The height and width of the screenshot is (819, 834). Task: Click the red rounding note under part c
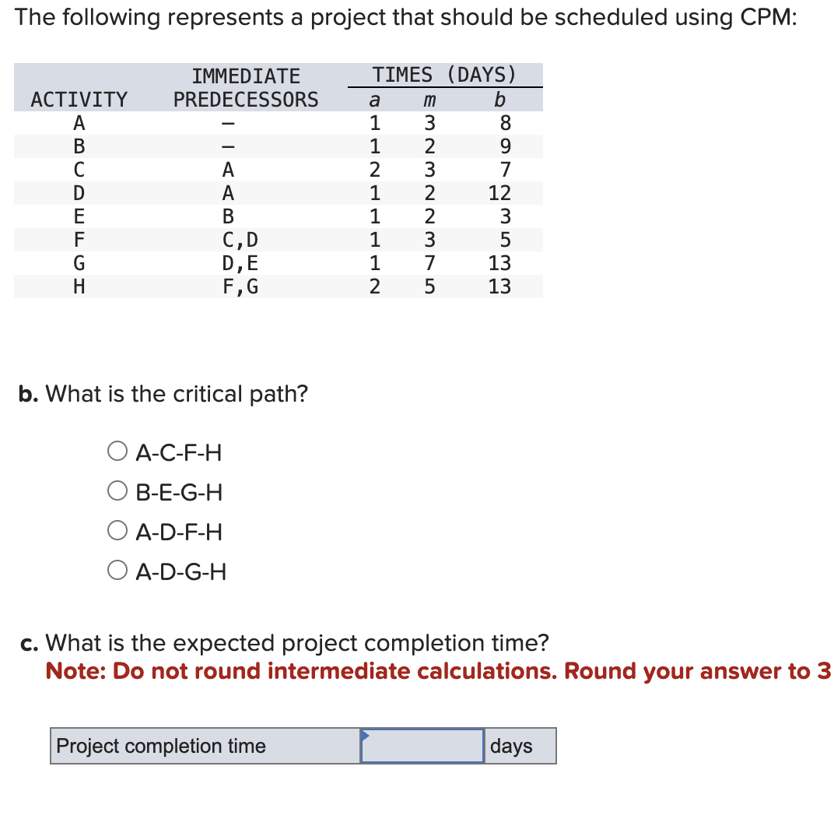click(422, 671)
